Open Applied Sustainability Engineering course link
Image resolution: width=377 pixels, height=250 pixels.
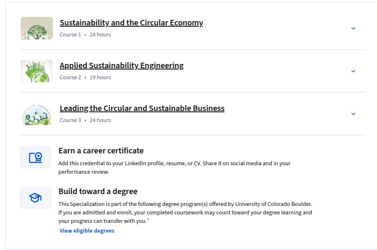(122, 65)
